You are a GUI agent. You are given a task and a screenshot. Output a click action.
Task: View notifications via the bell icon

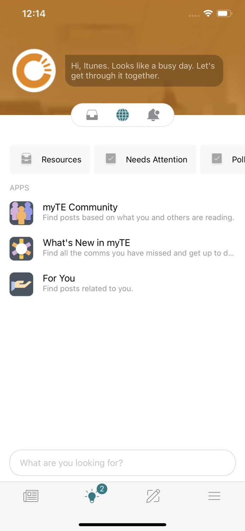coord(153,115)
